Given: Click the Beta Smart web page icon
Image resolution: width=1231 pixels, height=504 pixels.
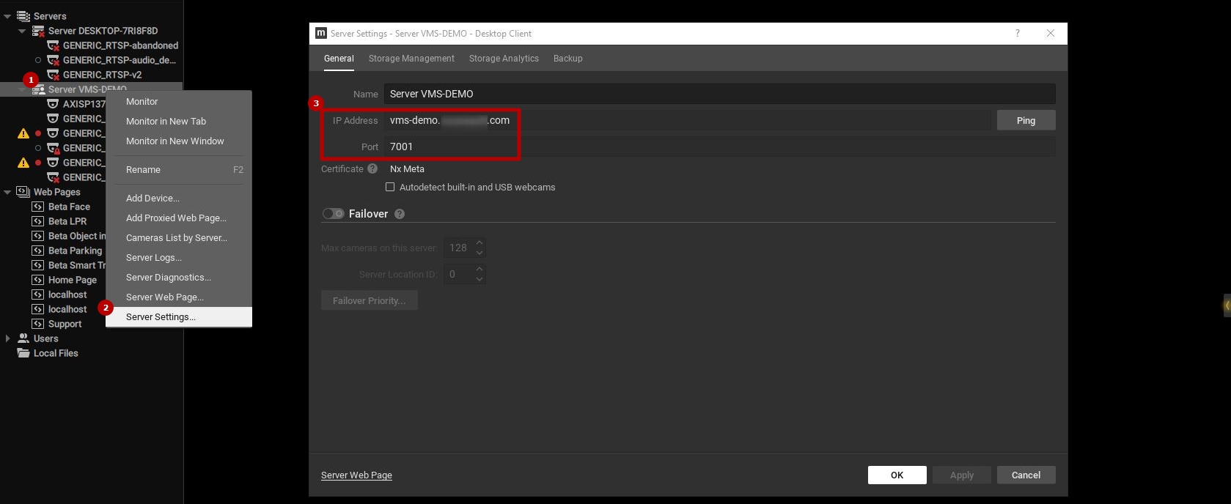Looking at the screenshot, I should pyautogui.click(x=38, y=265).
